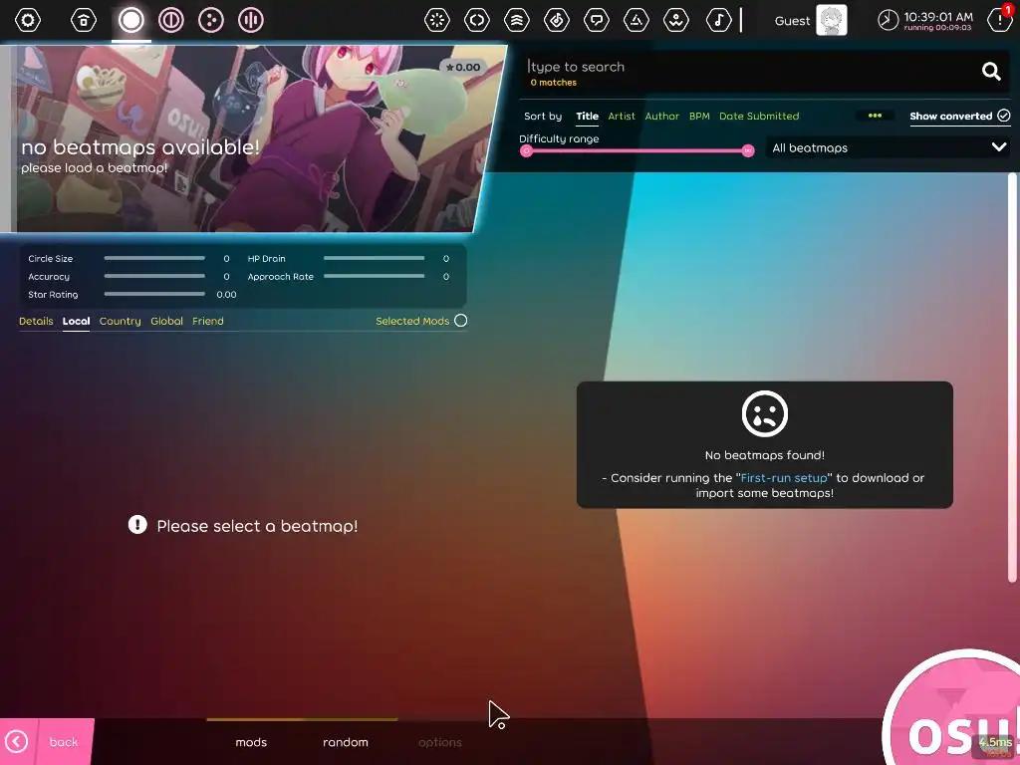Click the Guest username label

tap(792, 21)
